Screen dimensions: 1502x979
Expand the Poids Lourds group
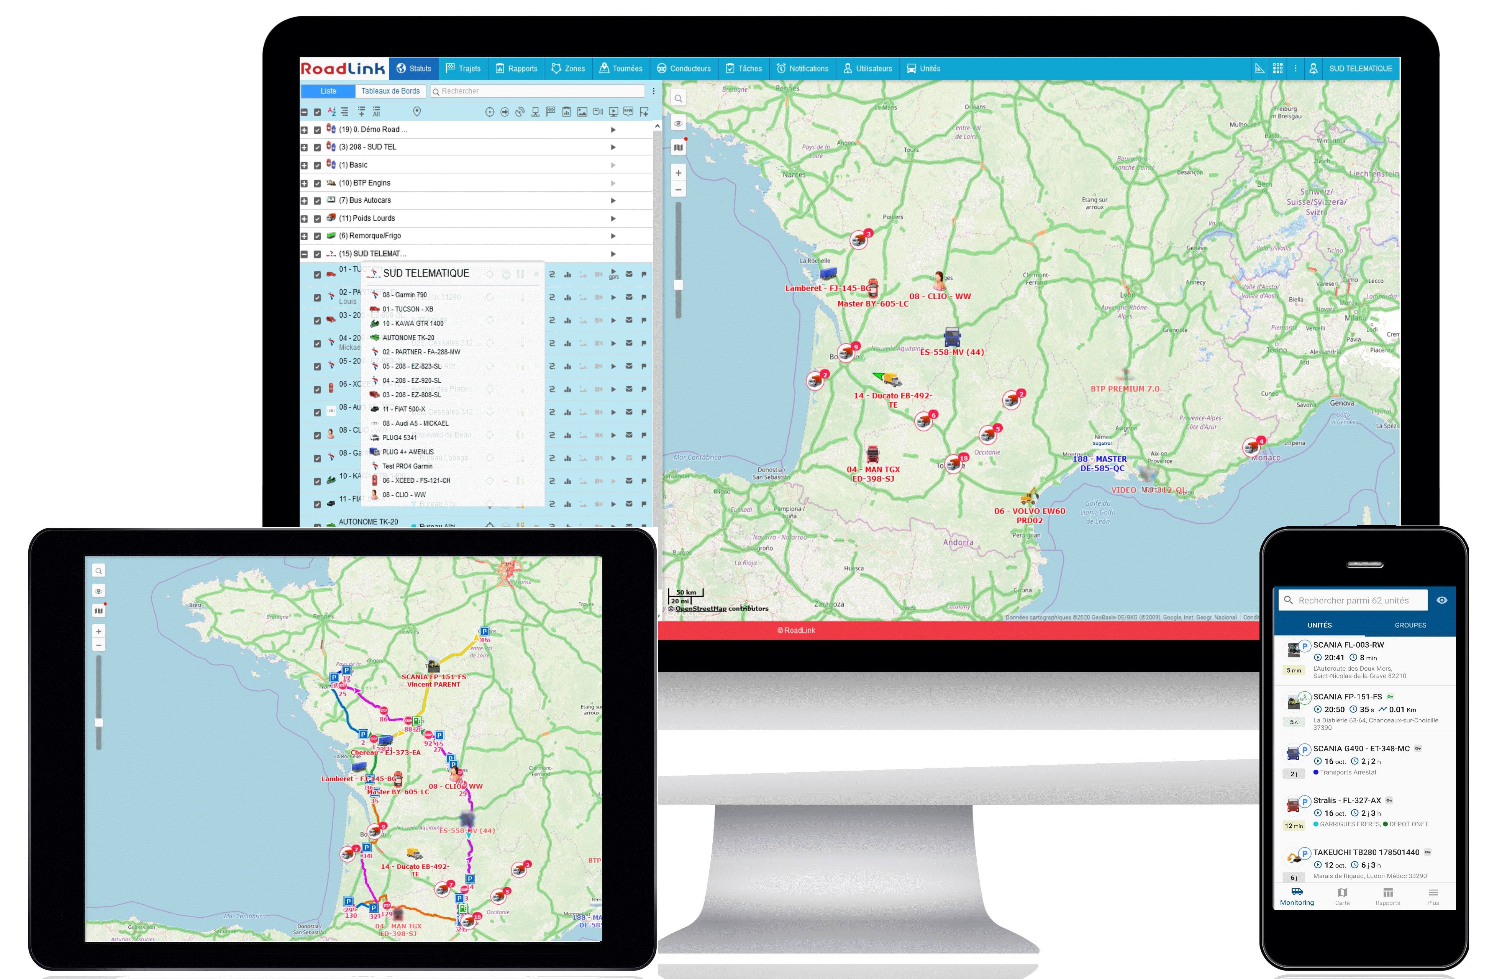tap(303, 219)
